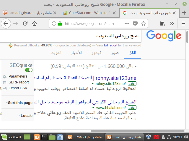Open page actions three-dot menu
The image size is (189, 141).
pos(127,23)
